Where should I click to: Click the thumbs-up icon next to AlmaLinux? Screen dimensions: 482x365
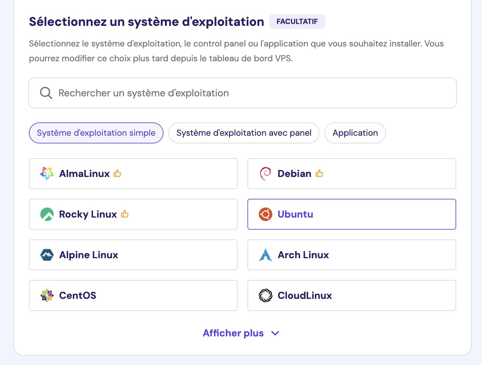(117, 174)
